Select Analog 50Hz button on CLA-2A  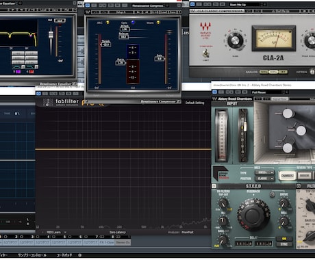click(x=264, y=72)
